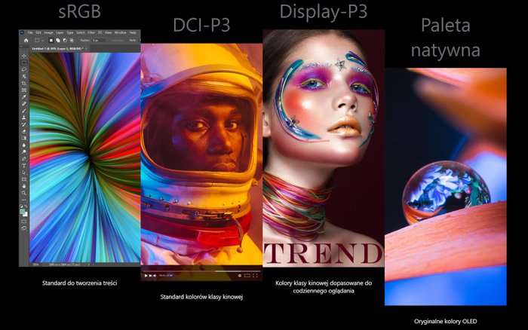528x330 pixels.
Task: Open video player settings gear
Action: coord(240,276)
